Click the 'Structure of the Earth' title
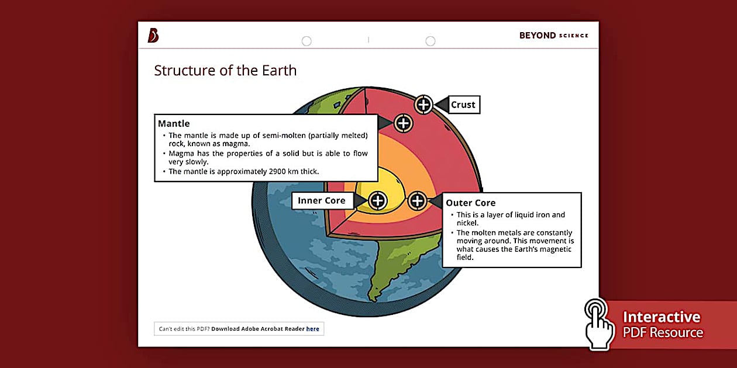 225,71
